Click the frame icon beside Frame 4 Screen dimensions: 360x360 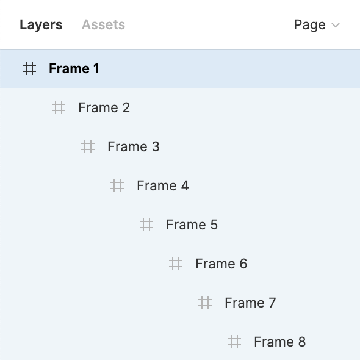tap(117, 185)
